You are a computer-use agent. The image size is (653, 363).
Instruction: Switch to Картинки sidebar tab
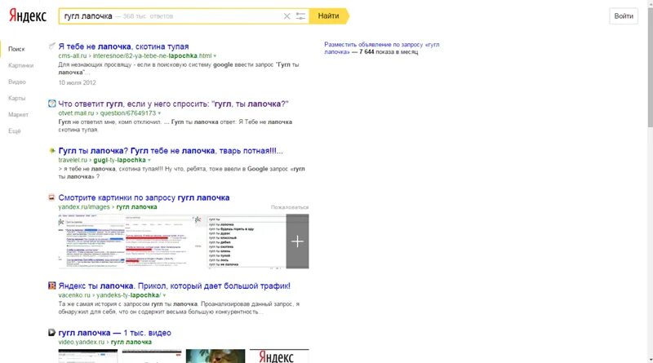(21, 65)
